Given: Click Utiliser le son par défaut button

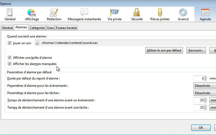Looking at the screenshot, I should pyautogui.click(x=164, y=50).
